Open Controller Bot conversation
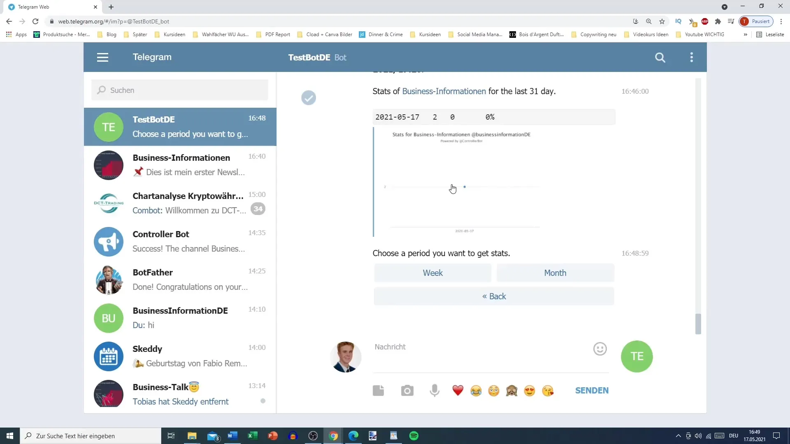 tap(180, 240)
